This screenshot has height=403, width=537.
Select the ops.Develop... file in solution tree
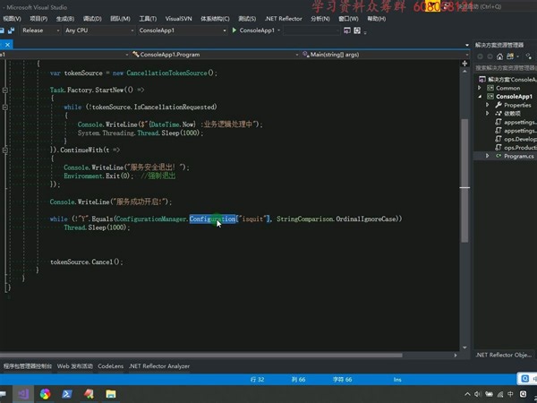(520, 139)
